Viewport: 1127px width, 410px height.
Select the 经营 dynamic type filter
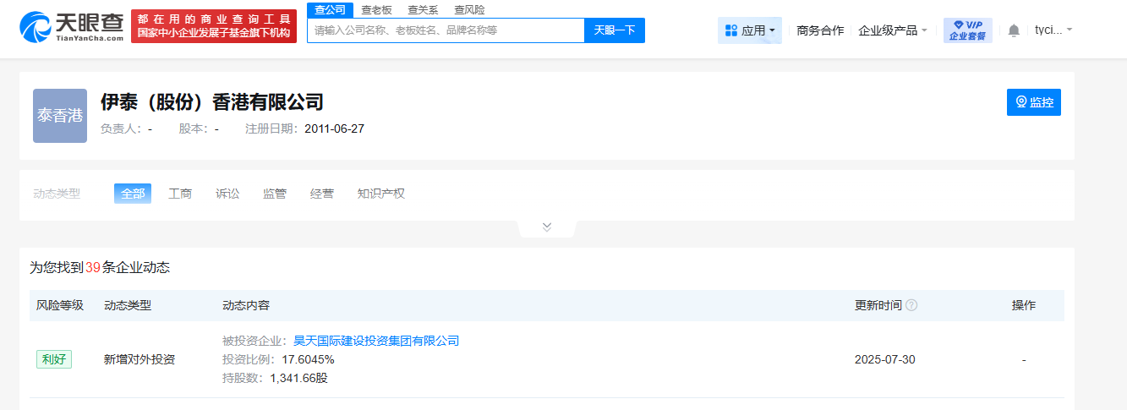point(322,194)
